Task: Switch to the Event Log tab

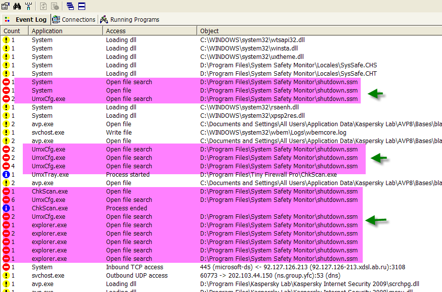Action: click(26, 19)
